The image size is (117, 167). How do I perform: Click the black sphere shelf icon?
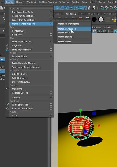click(94, 19)
